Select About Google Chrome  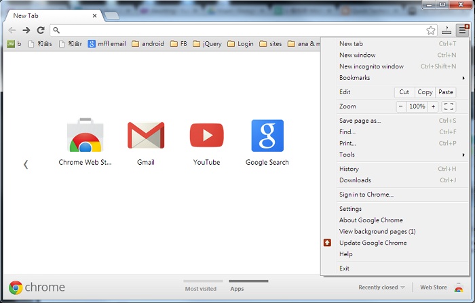[402, 220]
